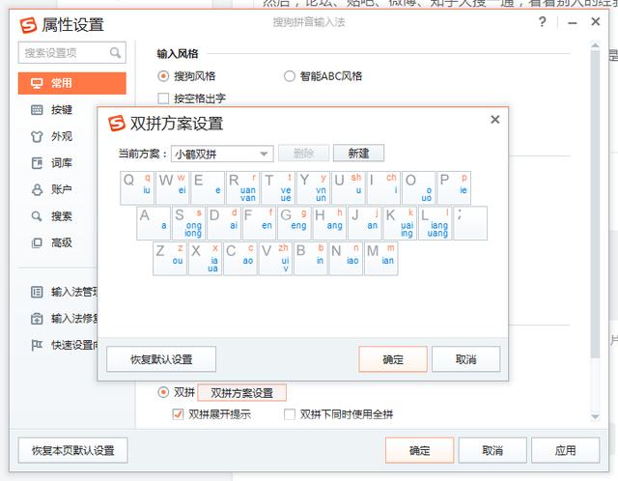Select the D key (ai)
Image resolution: width=618 pixels, height=481 pixels.
point(224,223)
